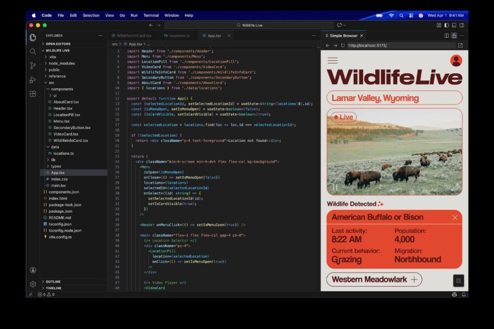Expand the OUTLINE section
494x329 pixels.
(x=53, y=281)
